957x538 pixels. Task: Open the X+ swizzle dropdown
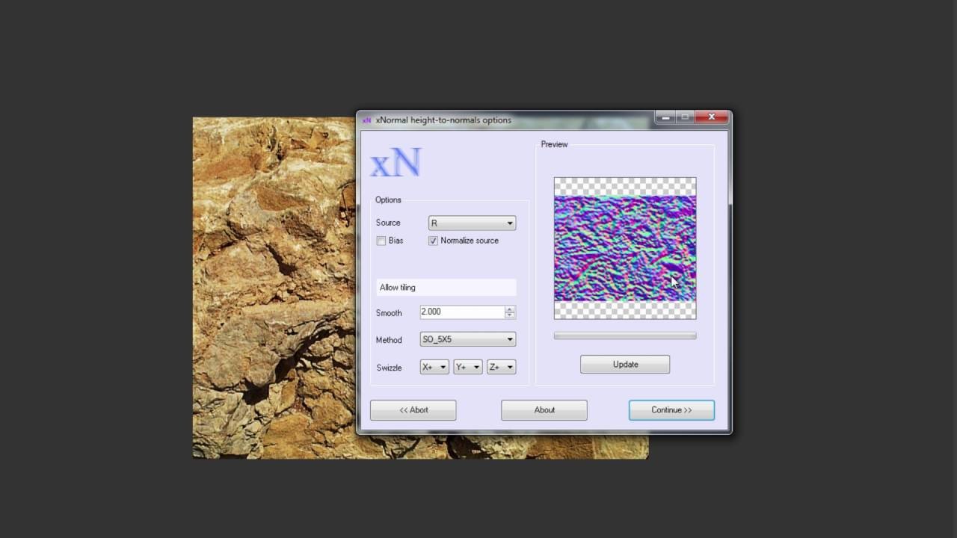[x=434, y=367]
